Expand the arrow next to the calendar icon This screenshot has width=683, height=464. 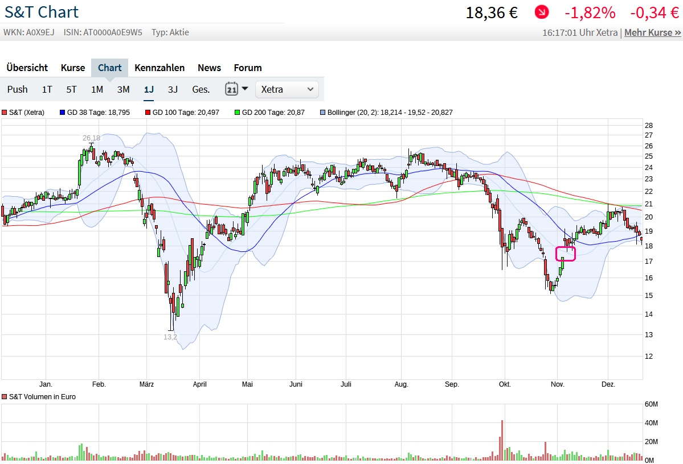[x=245, y=89]
